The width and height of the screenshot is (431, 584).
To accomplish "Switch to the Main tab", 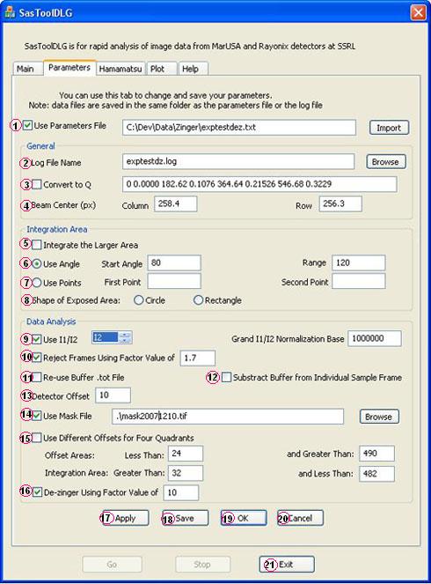I will point(26,69).
